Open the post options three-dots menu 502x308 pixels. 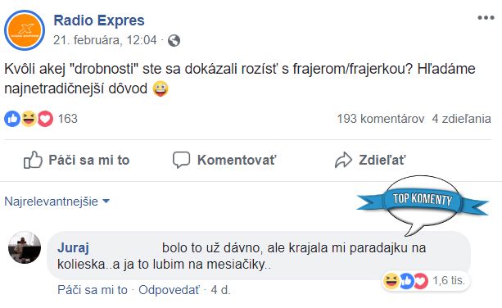(x=486, y=17)
